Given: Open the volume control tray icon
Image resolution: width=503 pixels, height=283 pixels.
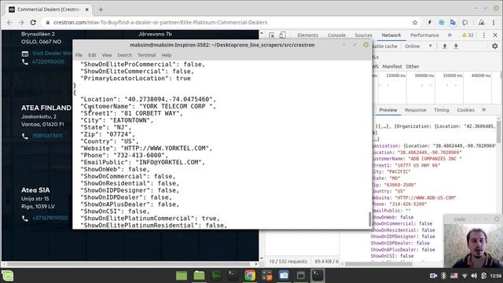Looking at the screenshot, I should [474, 276].
